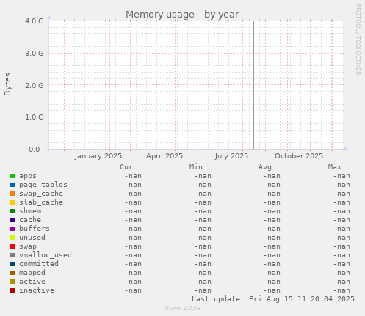365x316 pixels.
Task: Click the Min value for cache
Action: 203,220
